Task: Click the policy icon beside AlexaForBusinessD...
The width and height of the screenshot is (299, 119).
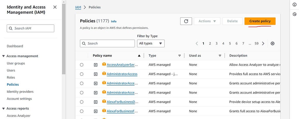Action: coord(104,101)
